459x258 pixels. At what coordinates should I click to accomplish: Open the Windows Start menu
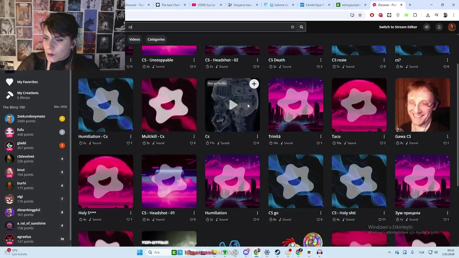click(x=139, y=252)
